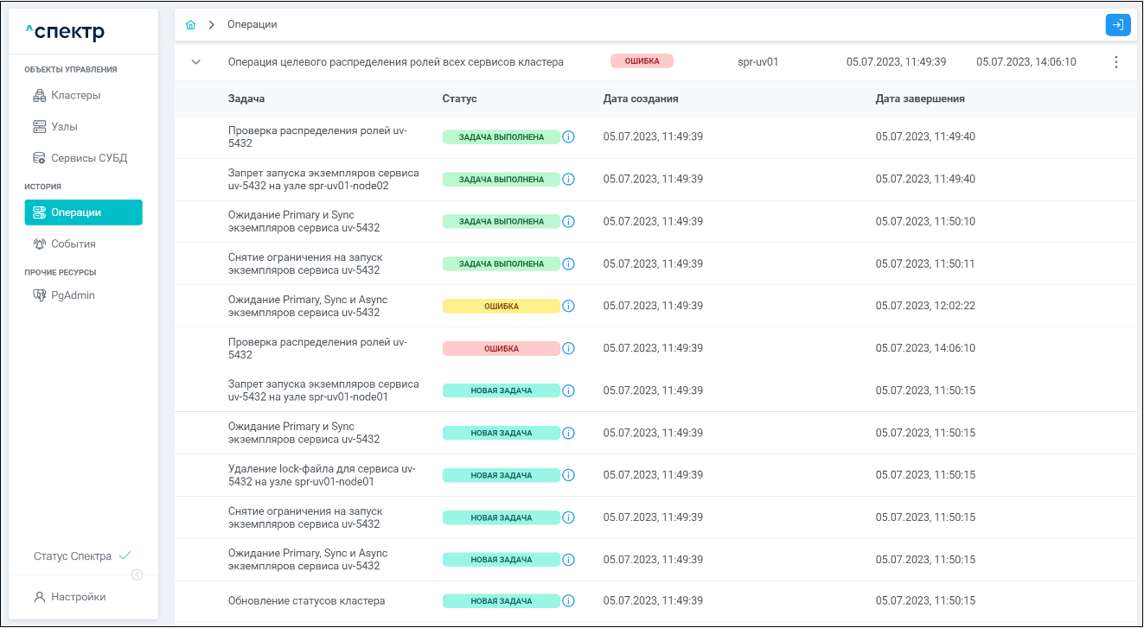Click the Спектр logo

(65, 33)
